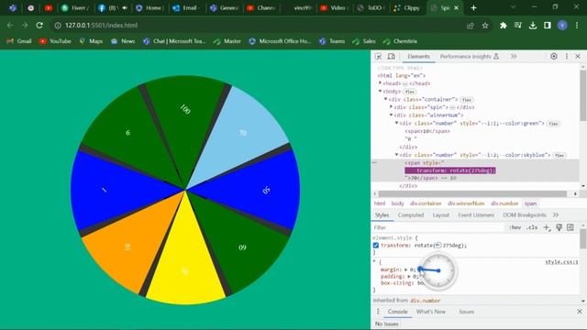
Task: Click the address bar URL
Action: 102,26
